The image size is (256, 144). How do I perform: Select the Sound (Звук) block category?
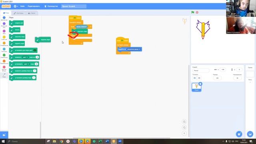pyautogui.click(x=4, y=32)
